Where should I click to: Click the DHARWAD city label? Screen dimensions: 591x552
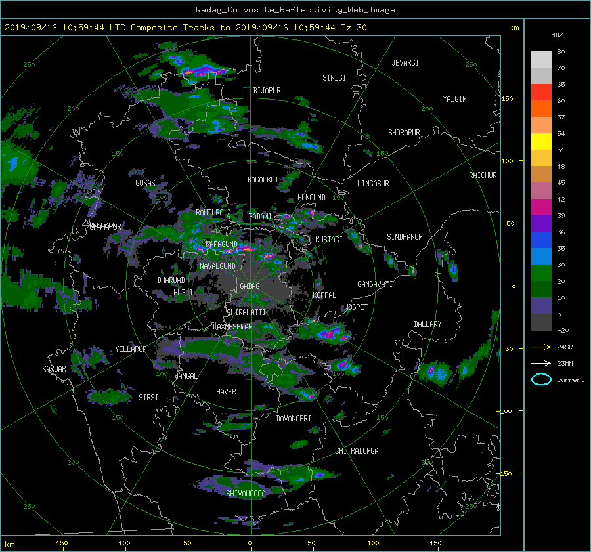(171, 280)
